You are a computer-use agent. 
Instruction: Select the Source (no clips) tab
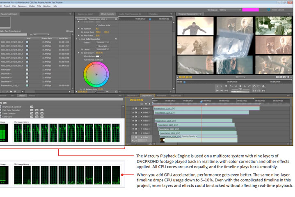(85, 14)
